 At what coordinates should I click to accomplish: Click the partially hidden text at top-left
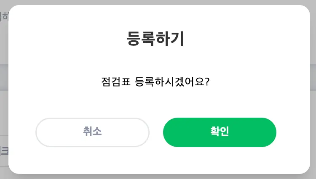(4, 17)
